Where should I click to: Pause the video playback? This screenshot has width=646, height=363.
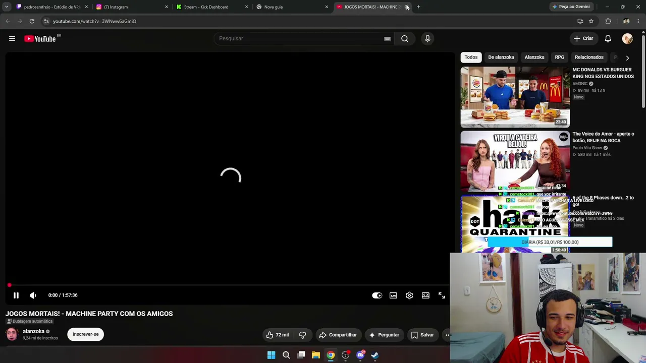pos(16,295)
